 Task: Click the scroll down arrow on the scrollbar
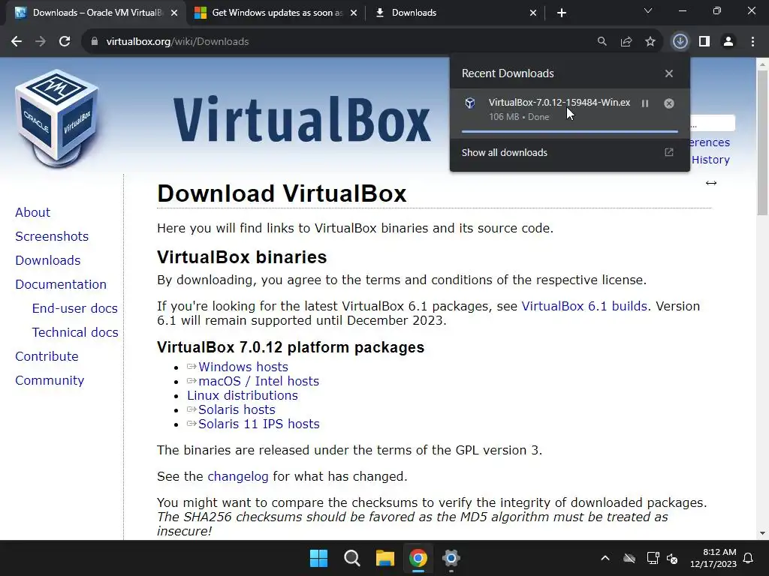(762, 533)
